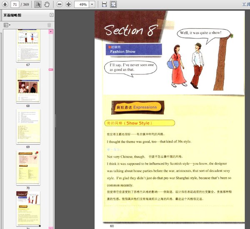The height and width of the screenshot is (229, 250).
Task: Jump to page 68 thumbnail
Action: click(x=28, y=86)
